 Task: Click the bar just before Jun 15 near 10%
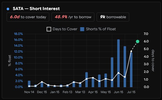[x=112, y=72]
